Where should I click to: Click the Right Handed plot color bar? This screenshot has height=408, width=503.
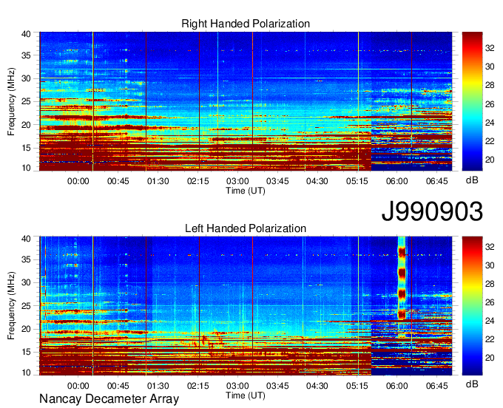point(472,101)
